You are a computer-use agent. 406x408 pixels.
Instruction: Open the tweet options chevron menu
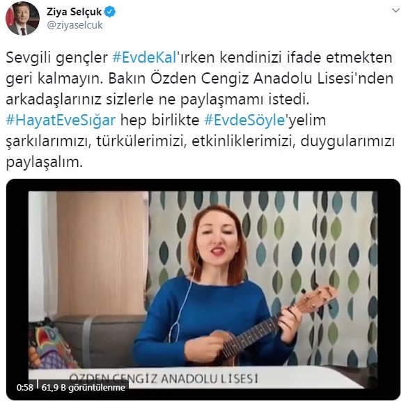tap(396, 10)
